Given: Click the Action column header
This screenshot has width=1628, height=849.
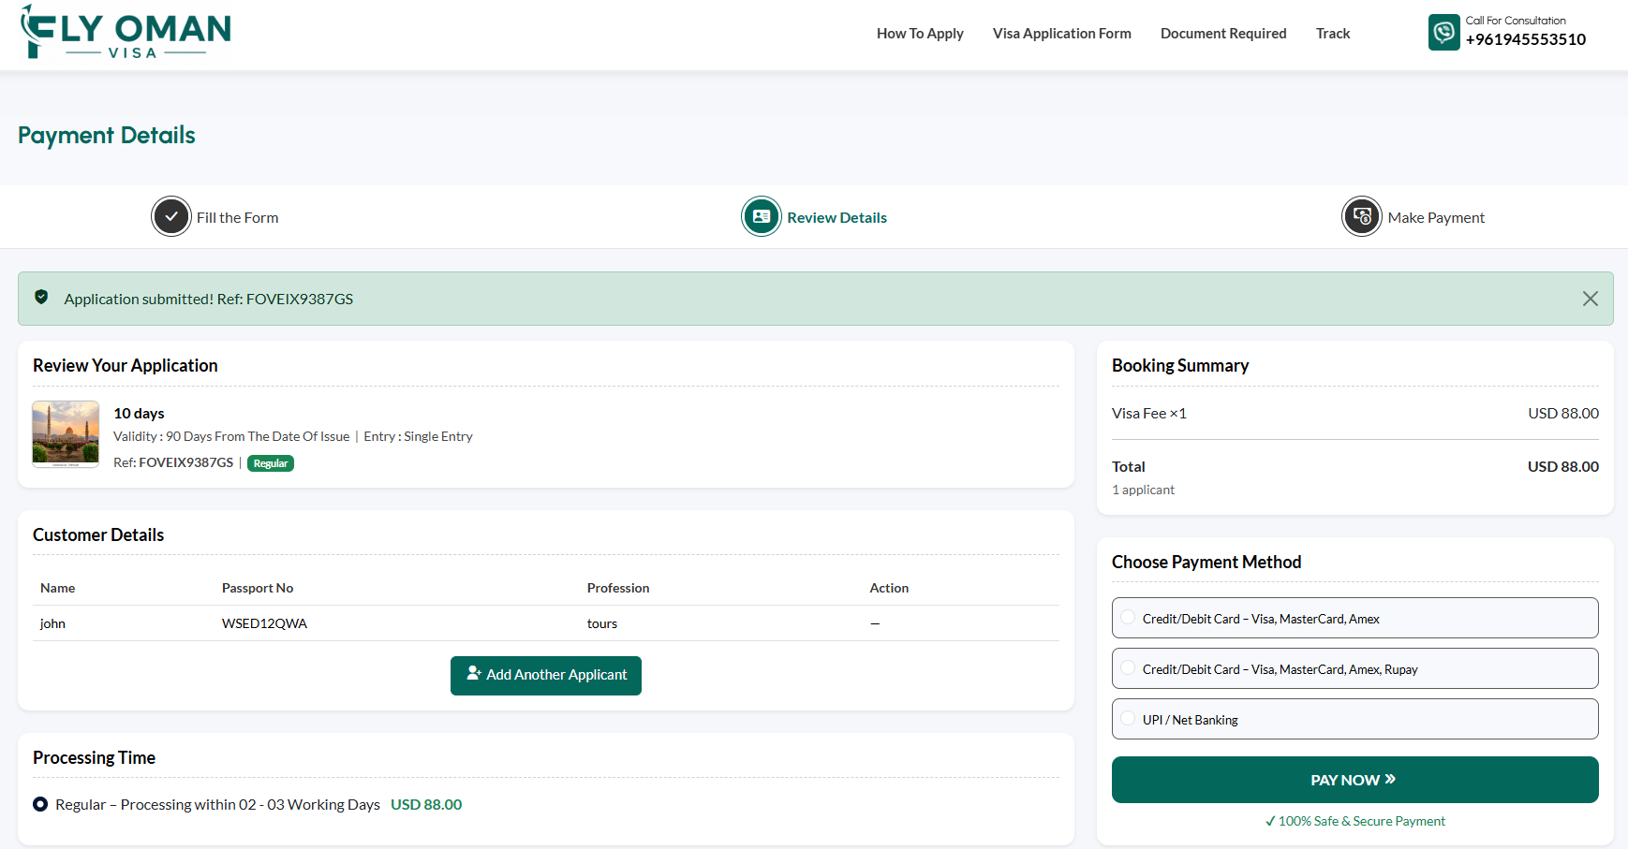Looking at the screenshot, I should (889, 588).
